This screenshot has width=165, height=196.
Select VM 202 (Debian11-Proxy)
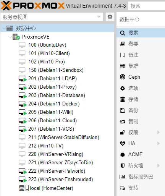[x=52, y=87]
